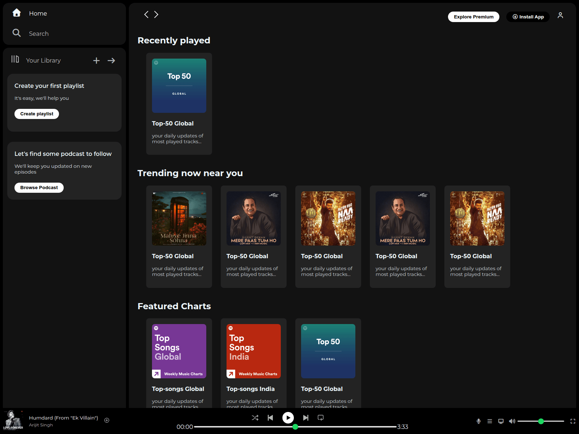Click the Browse Podcast button
The width and height of the screenshot is (579, 434).
click(x=39, y=188)
